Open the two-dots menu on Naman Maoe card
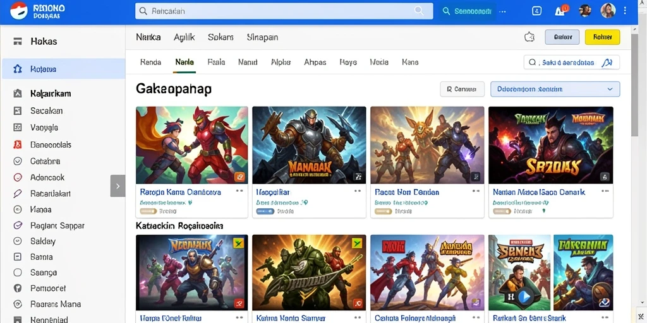 605,191
